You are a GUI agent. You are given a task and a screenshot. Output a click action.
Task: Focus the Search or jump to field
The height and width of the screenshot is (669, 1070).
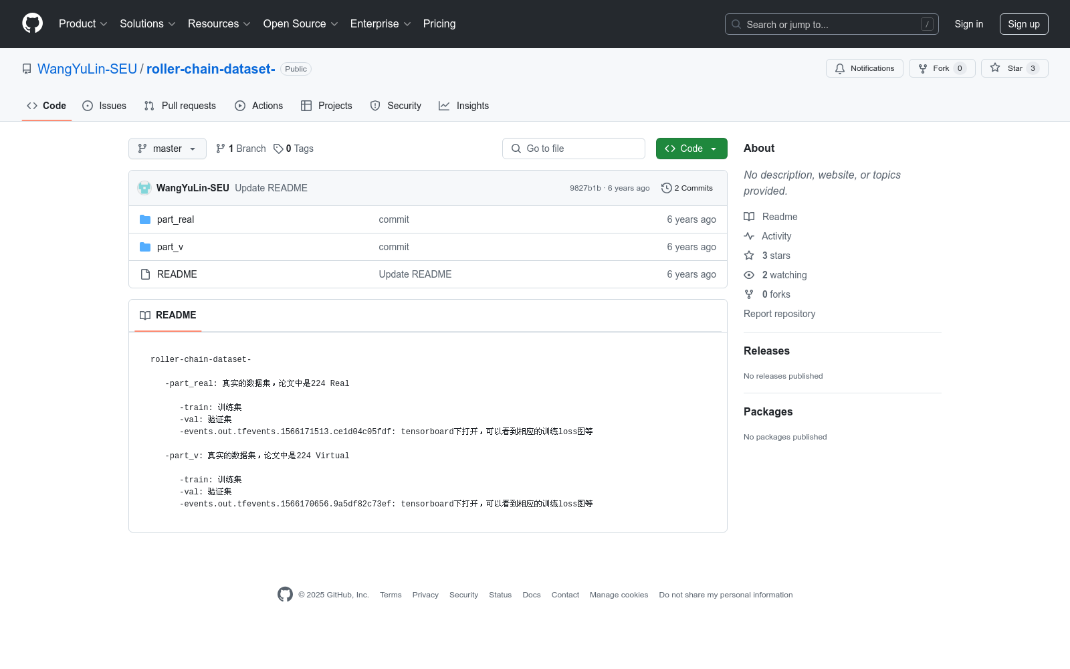point(831,24)
